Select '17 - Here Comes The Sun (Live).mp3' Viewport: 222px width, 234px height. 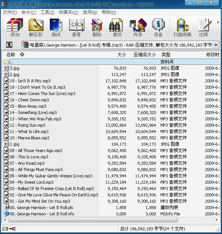click(x=43, y=94)
